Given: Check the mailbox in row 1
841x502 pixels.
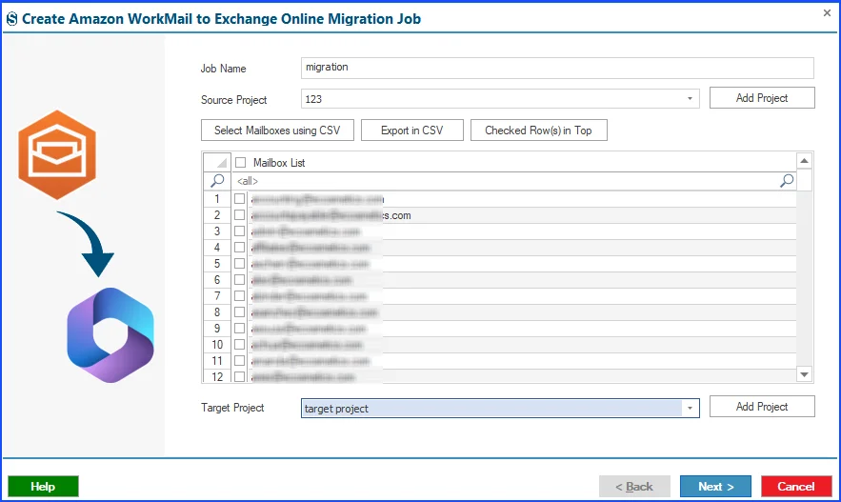Looking at the screenshot, I should click(x=240, y=199).
